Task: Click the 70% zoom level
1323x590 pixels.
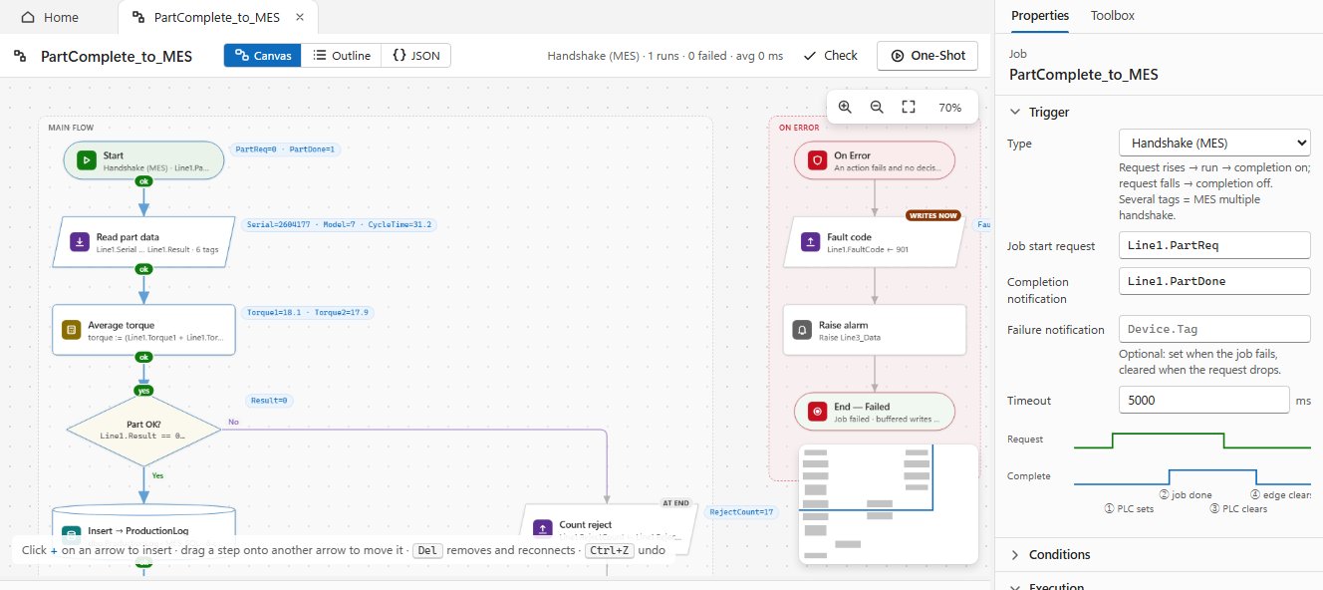Action: pos(950,107)
